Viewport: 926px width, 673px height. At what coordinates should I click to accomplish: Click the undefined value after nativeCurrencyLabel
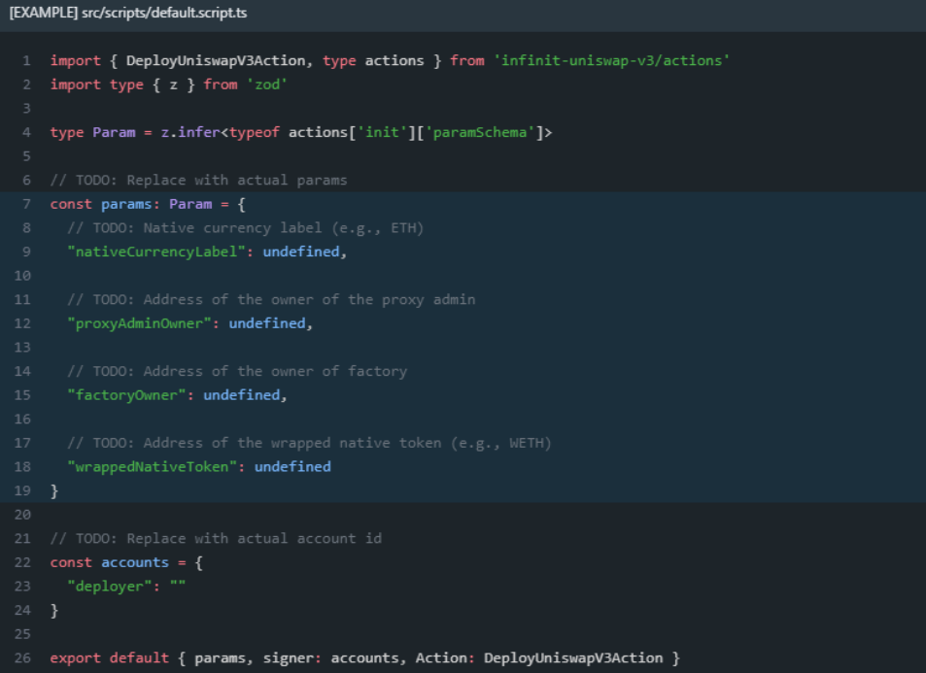[x=301, y=252]
